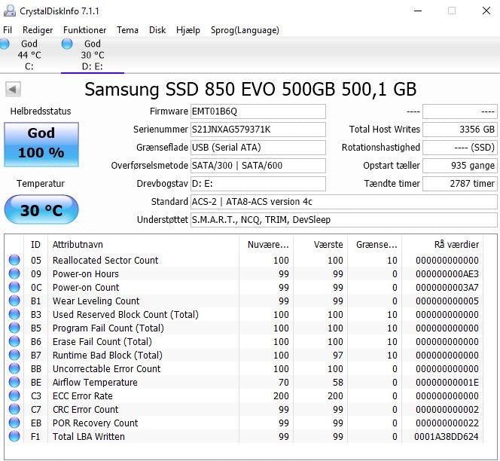500x461 pixels.
Task: Click the God 100 % health status button
Action: coord(41,144)
